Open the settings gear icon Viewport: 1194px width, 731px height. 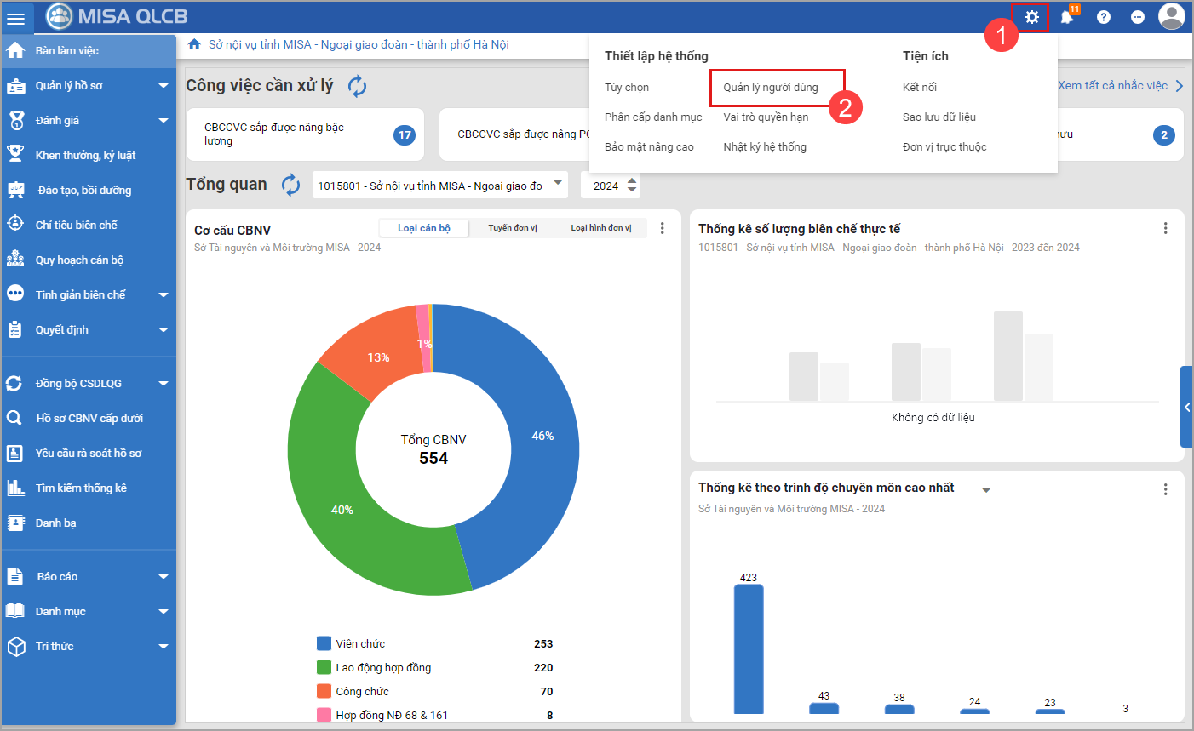click(x=1031, y=17)
